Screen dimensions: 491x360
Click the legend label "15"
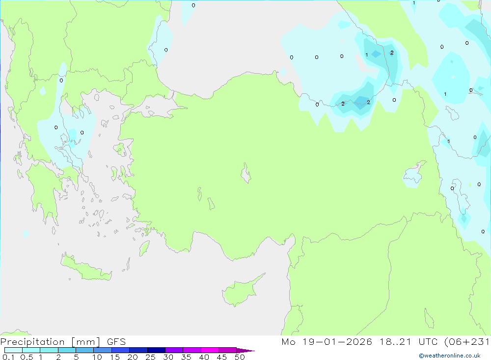(x=115, y=357)
